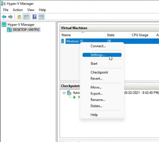This screenshot has width=159, height=142.
Task: Toggle the Show/Hide Console Tree icon
Action: (x=26, y=17)
